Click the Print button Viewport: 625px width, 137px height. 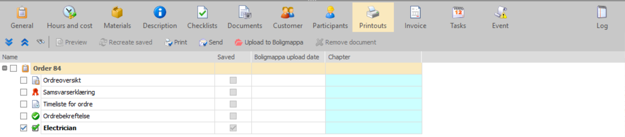(176, 42)
